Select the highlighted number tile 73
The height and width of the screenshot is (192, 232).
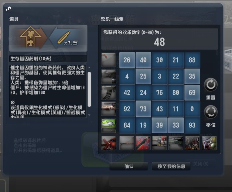143,109
